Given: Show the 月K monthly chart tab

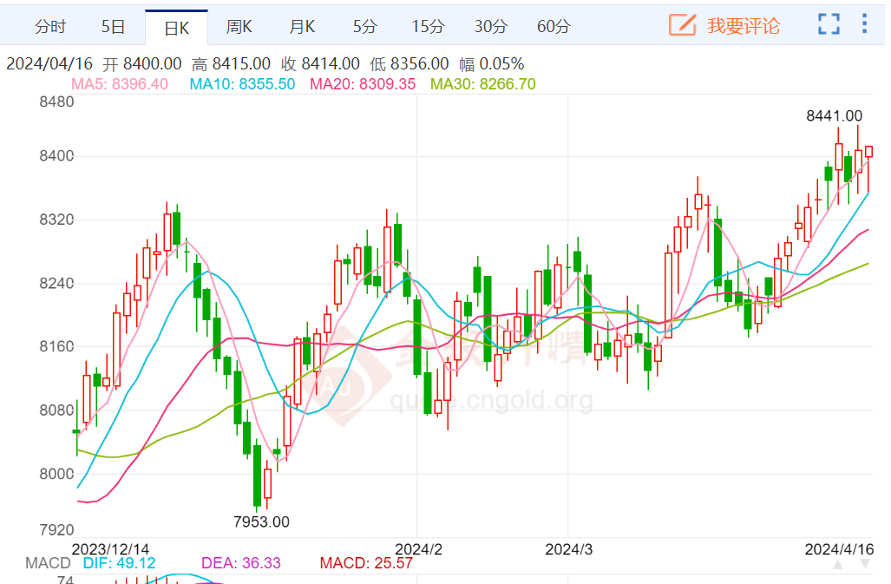Looking at the screenshot, I should [302, 27].
